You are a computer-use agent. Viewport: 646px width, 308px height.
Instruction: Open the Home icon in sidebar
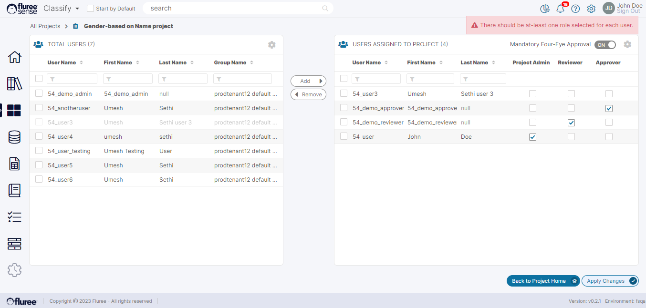(15, 57)
